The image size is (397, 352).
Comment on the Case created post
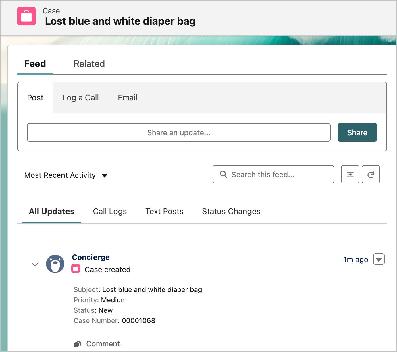(103, 343)
